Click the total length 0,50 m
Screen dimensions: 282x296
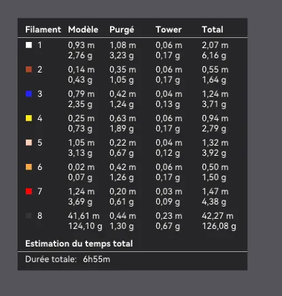[215, 167]
